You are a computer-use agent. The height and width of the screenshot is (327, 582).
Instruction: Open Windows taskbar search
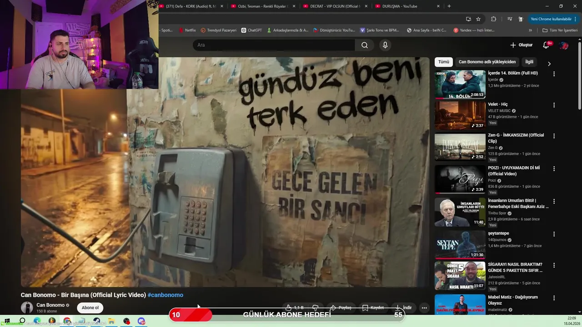click(22, 321)
